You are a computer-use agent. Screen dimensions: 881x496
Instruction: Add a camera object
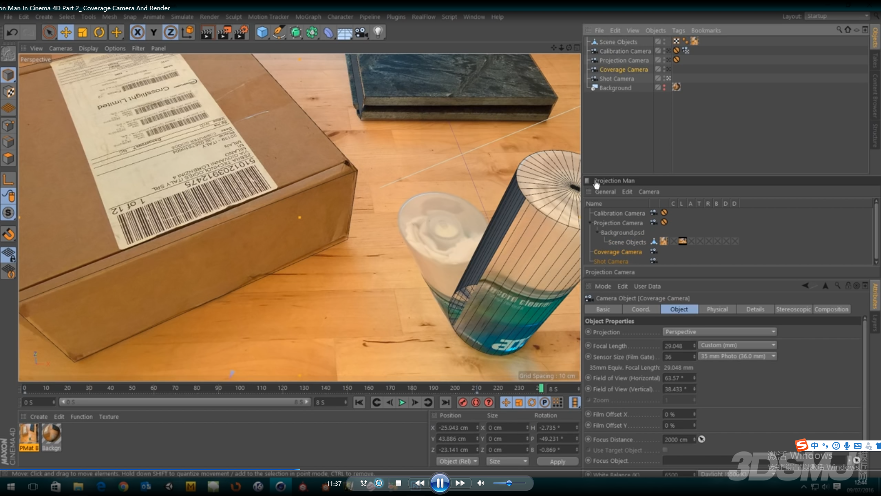(362, 33)
